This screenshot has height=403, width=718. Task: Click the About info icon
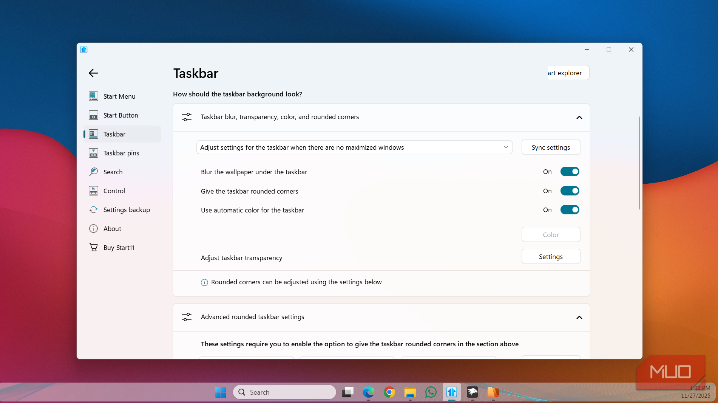tap(93, 229)
